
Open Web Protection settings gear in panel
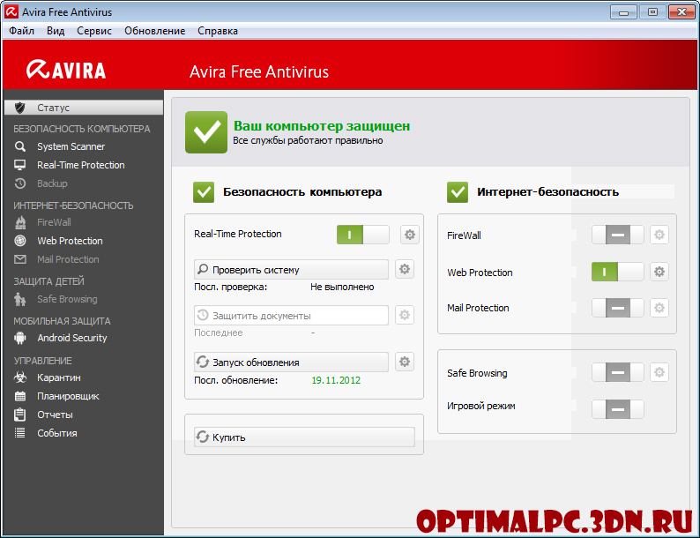pyautogui.click(x=659, y=272)
